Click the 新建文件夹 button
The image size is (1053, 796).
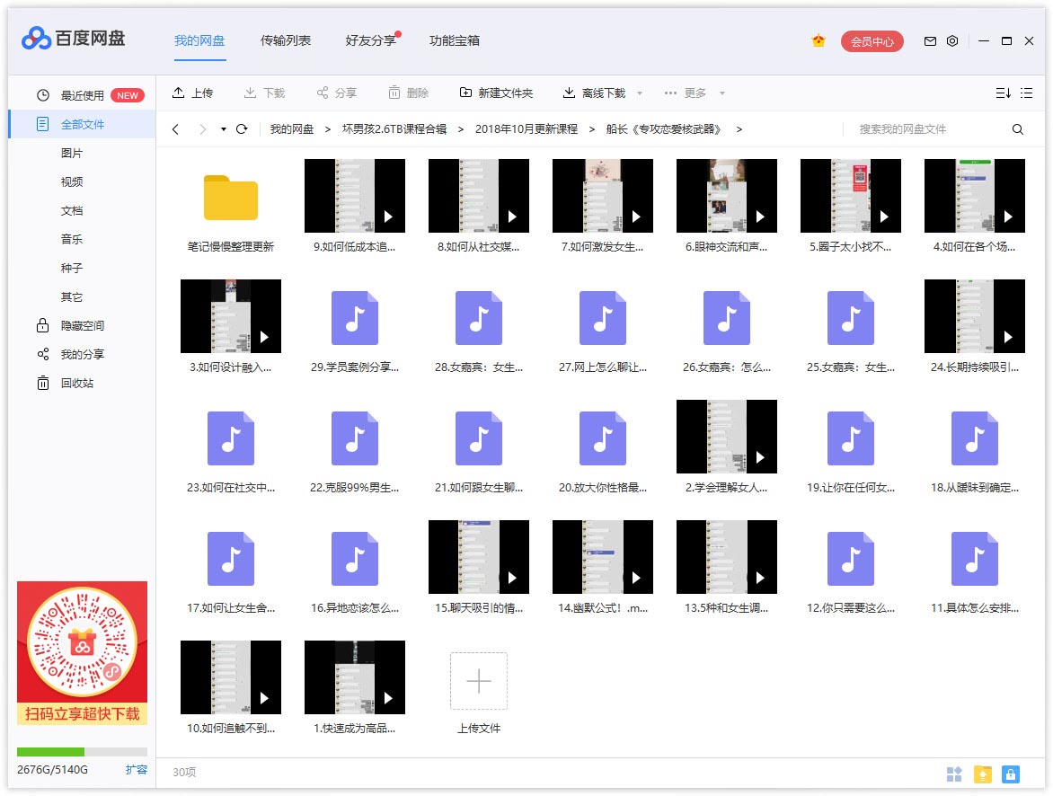coord(496,93)
